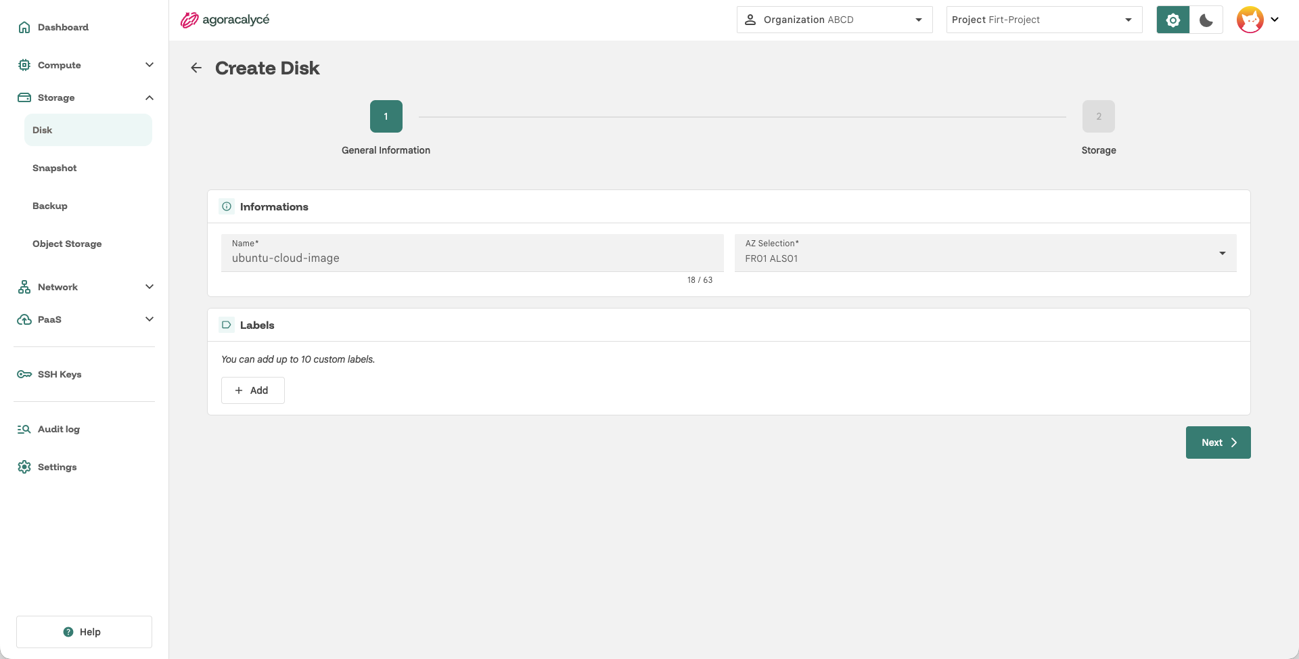Click the Network nodes icon
This screenshot has width=1299, height=659.
click(24, 287)
